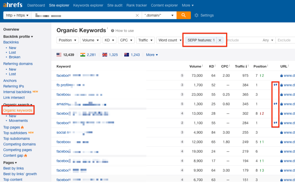This screenshot has height=184, width=295.
Task: Click featured snippet quote icon for amazing row
Action: [275, 104]
